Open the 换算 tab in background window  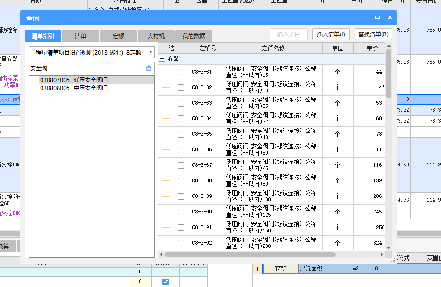7,246
